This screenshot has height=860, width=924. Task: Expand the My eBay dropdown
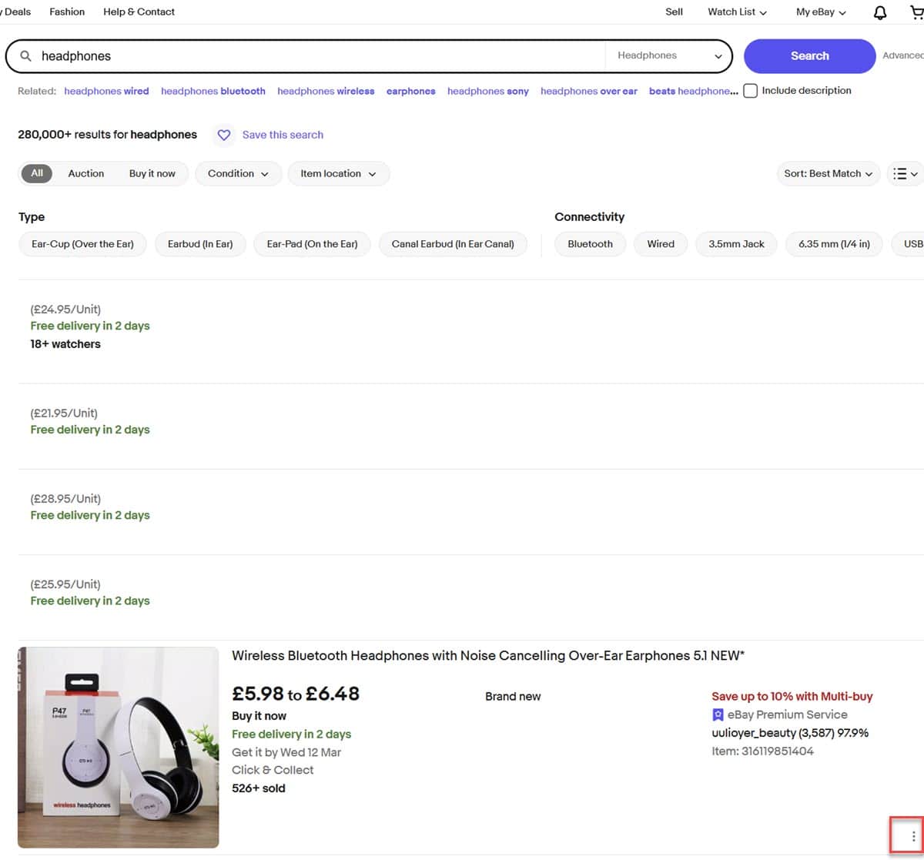tap(821, 12)
